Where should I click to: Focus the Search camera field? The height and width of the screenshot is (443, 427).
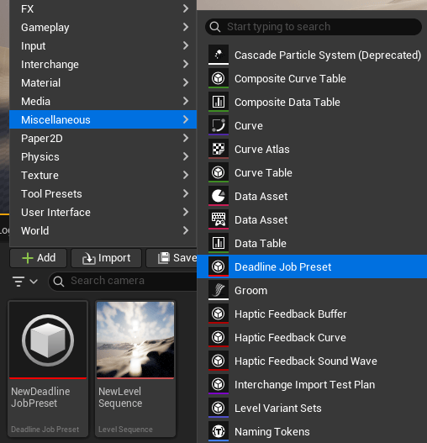pos(123,282)
